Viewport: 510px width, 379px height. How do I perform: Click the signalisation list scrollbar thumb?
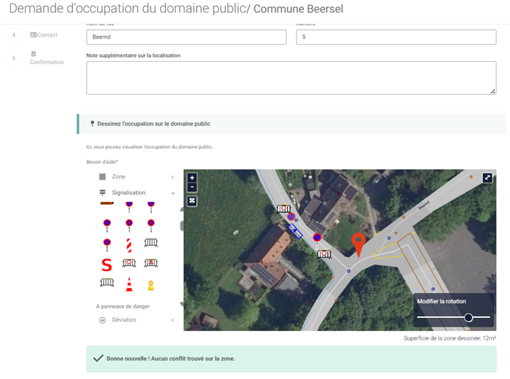coord(182,226)
